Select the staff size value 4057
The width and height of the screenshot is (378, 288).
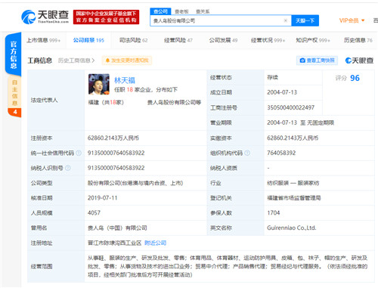tap(94, 213)
